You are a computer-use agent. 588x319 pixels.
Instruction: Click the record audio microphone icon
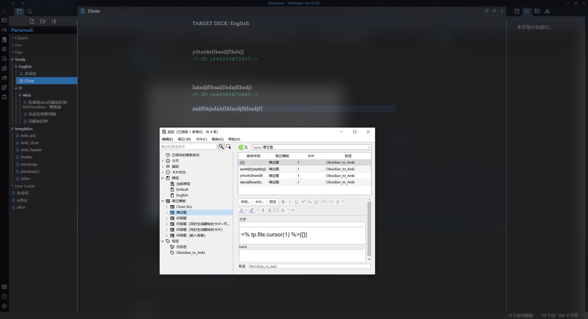click(x=269, y=210)
